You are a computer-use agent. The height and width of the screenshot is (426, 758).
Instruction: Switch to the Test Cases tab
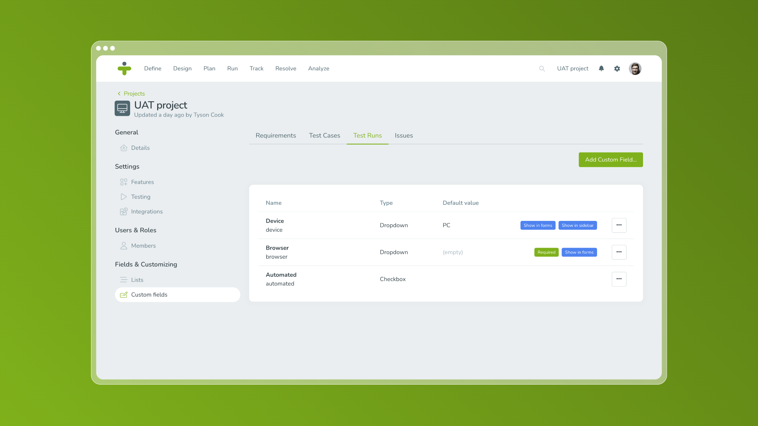(x=324, y=135)
